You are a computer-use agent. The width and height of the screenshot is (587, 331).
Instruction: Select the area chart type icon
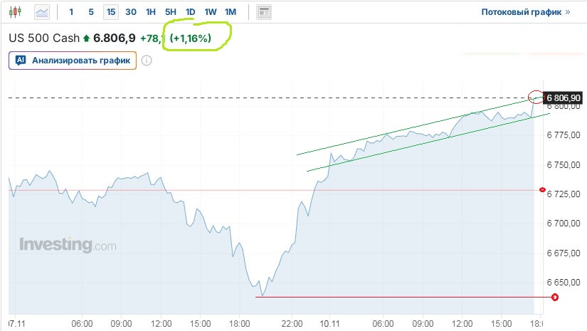[x=43, y=12]
